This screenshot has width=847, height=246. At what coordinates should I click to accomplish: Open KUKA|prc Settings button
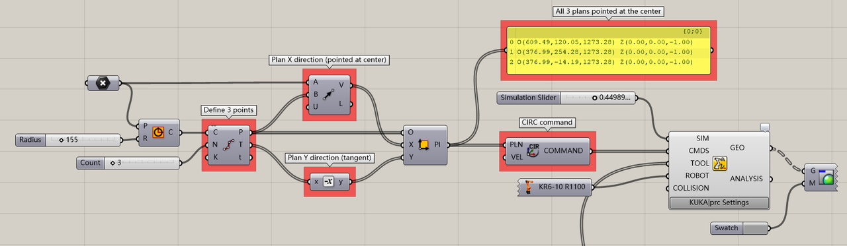[719, 202]
